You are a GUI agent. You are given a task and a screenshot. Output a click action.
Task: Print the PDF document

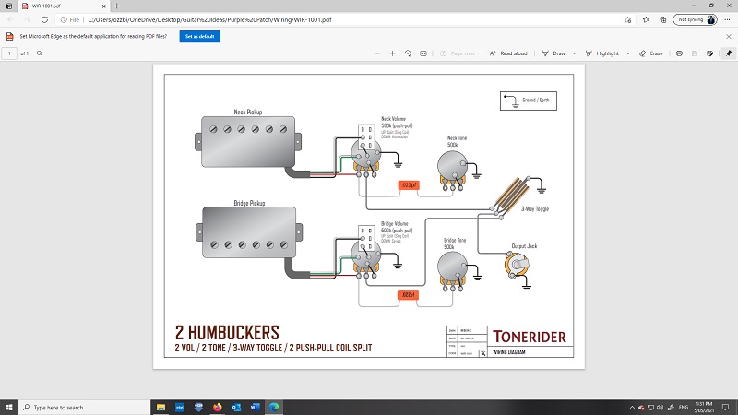pos(680,53)
